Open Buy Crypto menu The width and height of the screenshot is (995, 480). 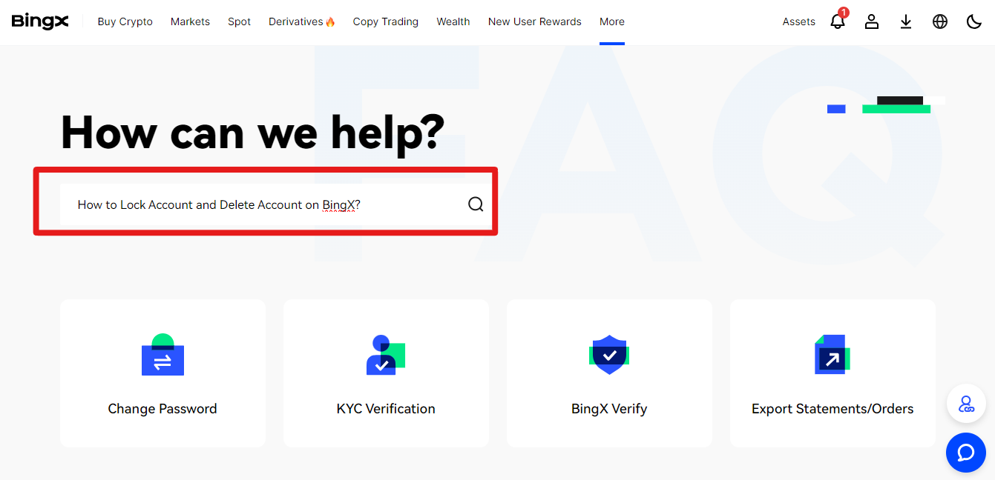coord(125,21)
